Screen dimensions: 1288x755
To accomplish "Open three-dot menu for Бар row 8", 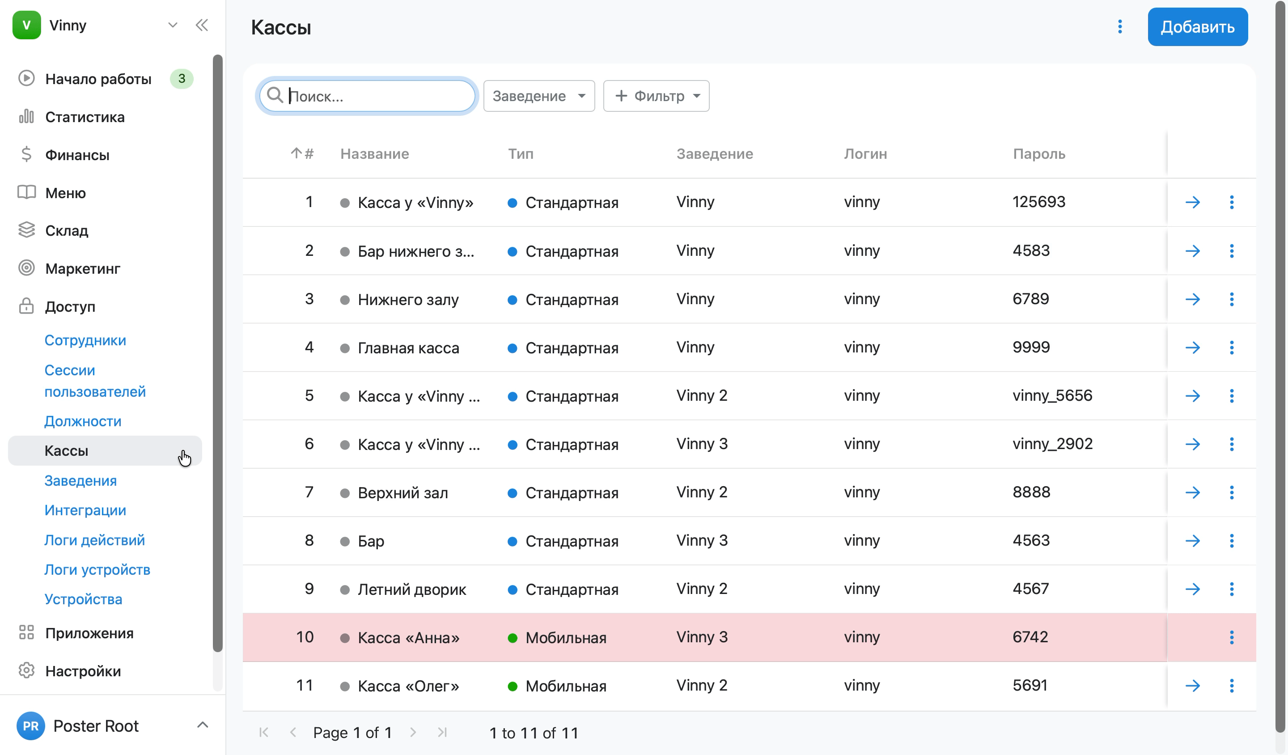I will click(x=1231, y=541).
